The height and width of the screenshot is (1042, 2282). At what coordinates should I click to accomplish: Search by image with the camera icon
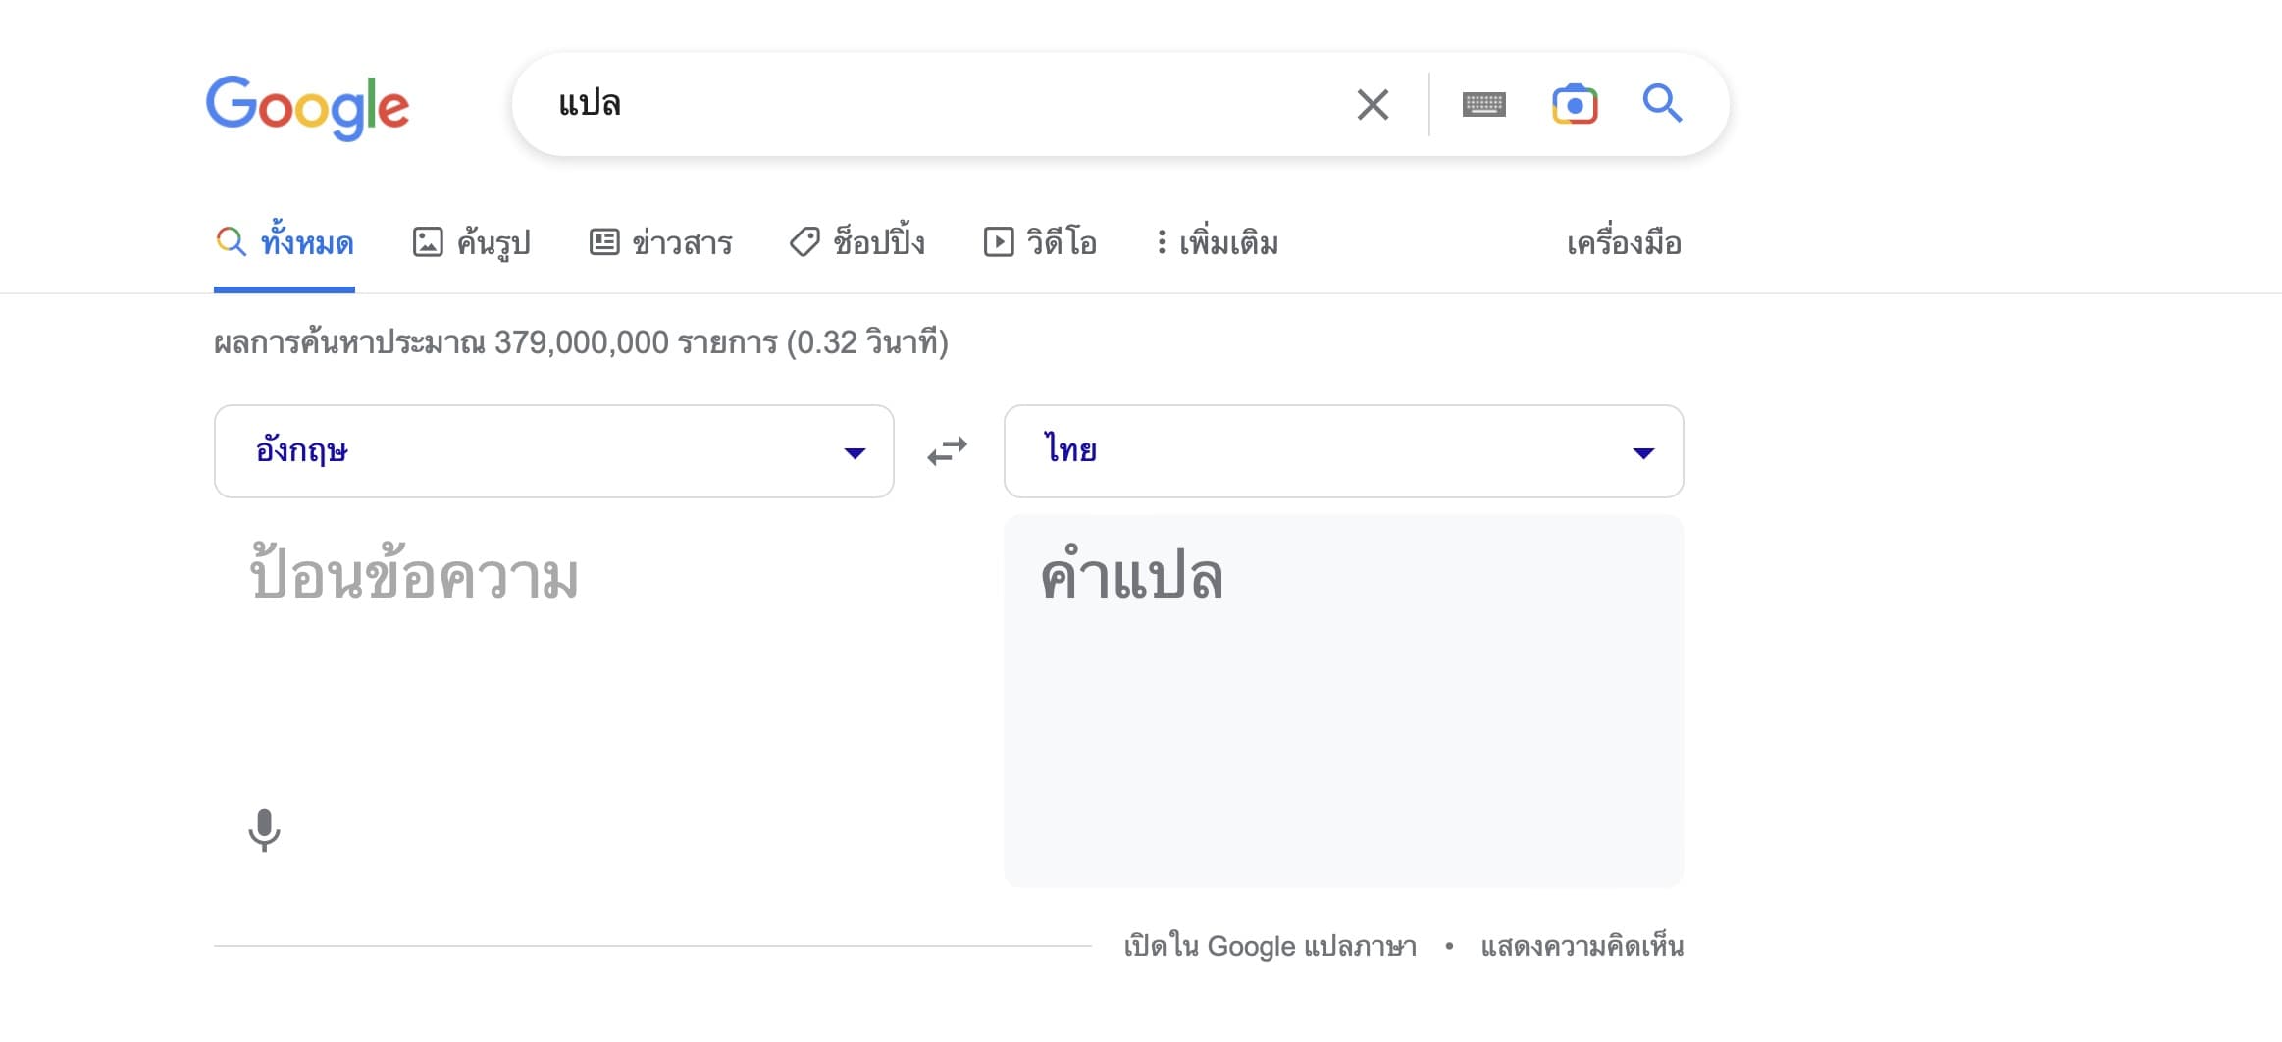[x=1575, y=104]
